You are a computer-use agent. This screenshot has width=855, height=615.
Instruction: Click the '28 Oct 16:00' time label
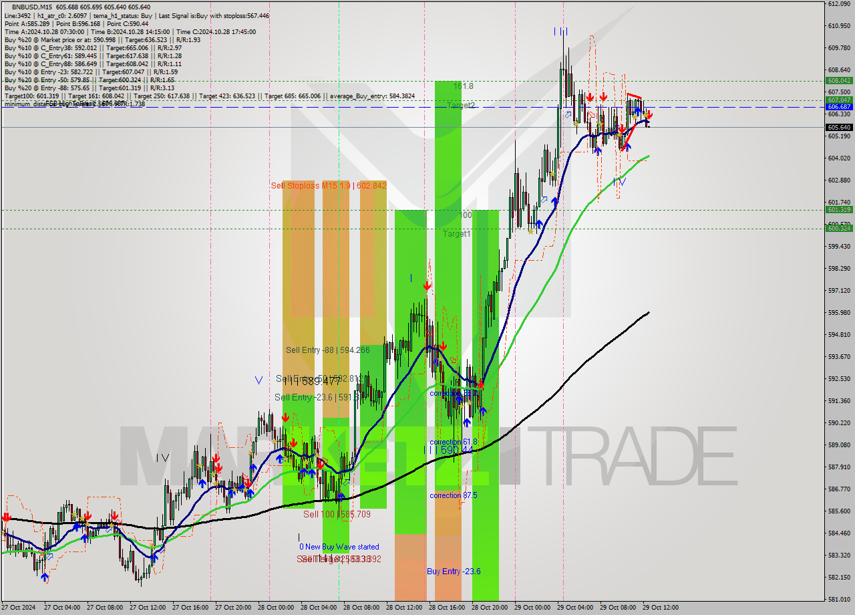click(446, 608)
